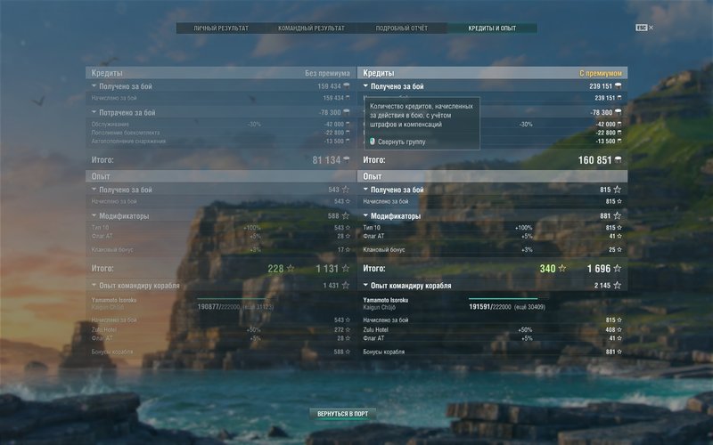This screenshot has height=445, width=713.
Task: Open the Личный результат tab
Action: (x=221, y=28)
